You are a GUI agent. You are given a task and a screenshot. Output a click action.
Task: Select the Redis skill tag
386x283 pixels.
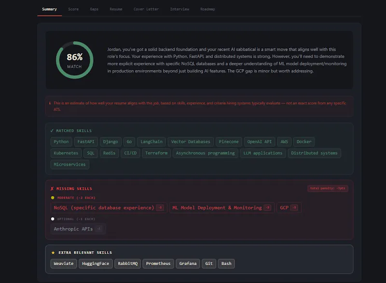[110, 153]
